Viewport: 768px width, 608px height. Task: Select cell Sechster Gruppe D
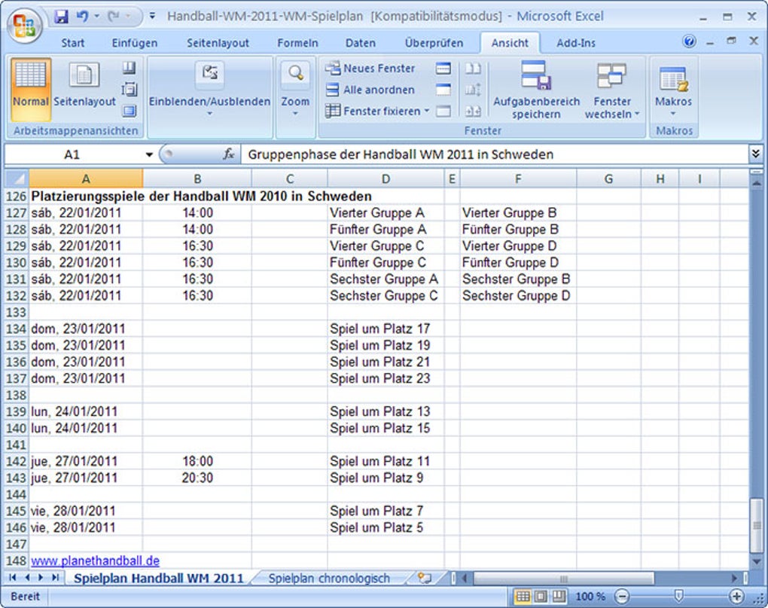point(517,296)
